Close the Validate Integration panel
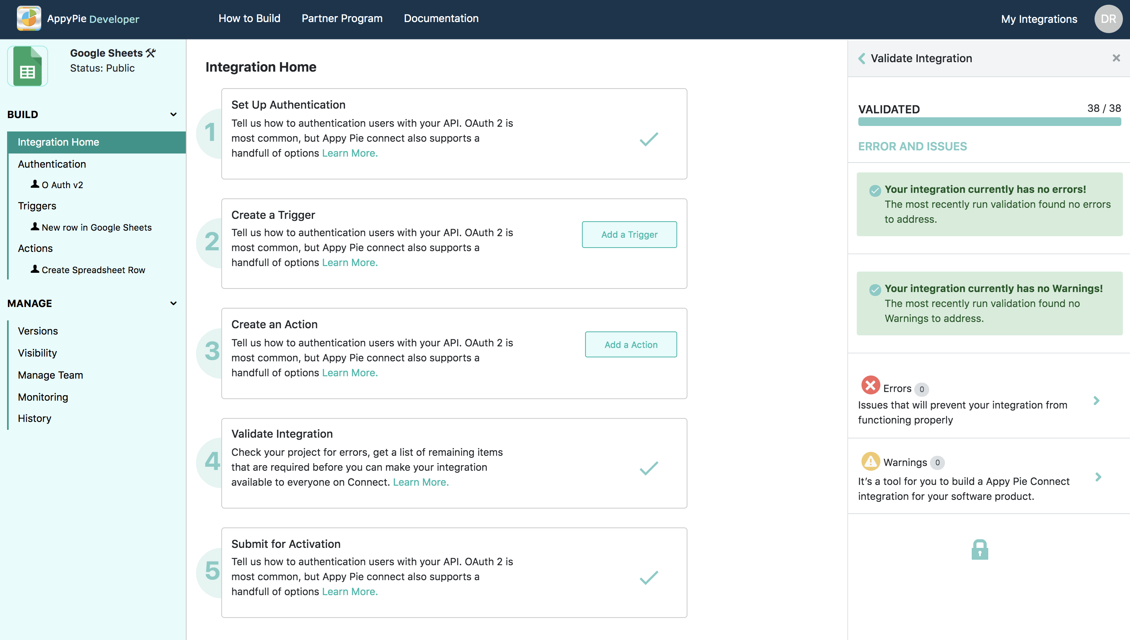 coord(1116,58)
